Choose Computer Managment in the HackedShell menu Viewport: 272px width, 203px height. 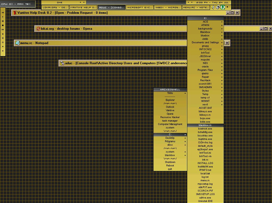(170, 124)
